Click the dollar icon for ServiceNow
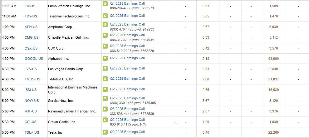Image resolution: width=309 pixels, height=138 pixels. point(105,98)
